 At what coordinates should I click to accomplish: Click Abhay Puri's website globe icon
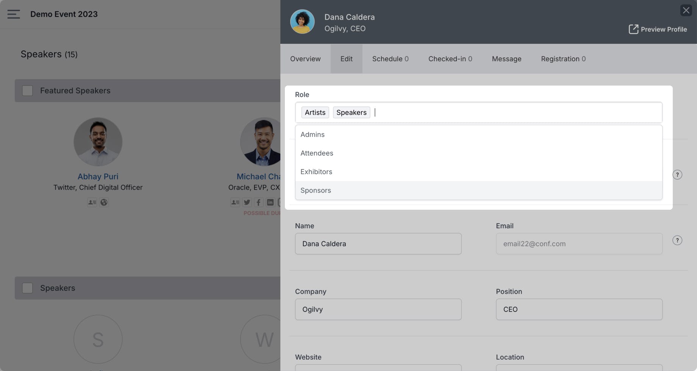coord(104,202)
